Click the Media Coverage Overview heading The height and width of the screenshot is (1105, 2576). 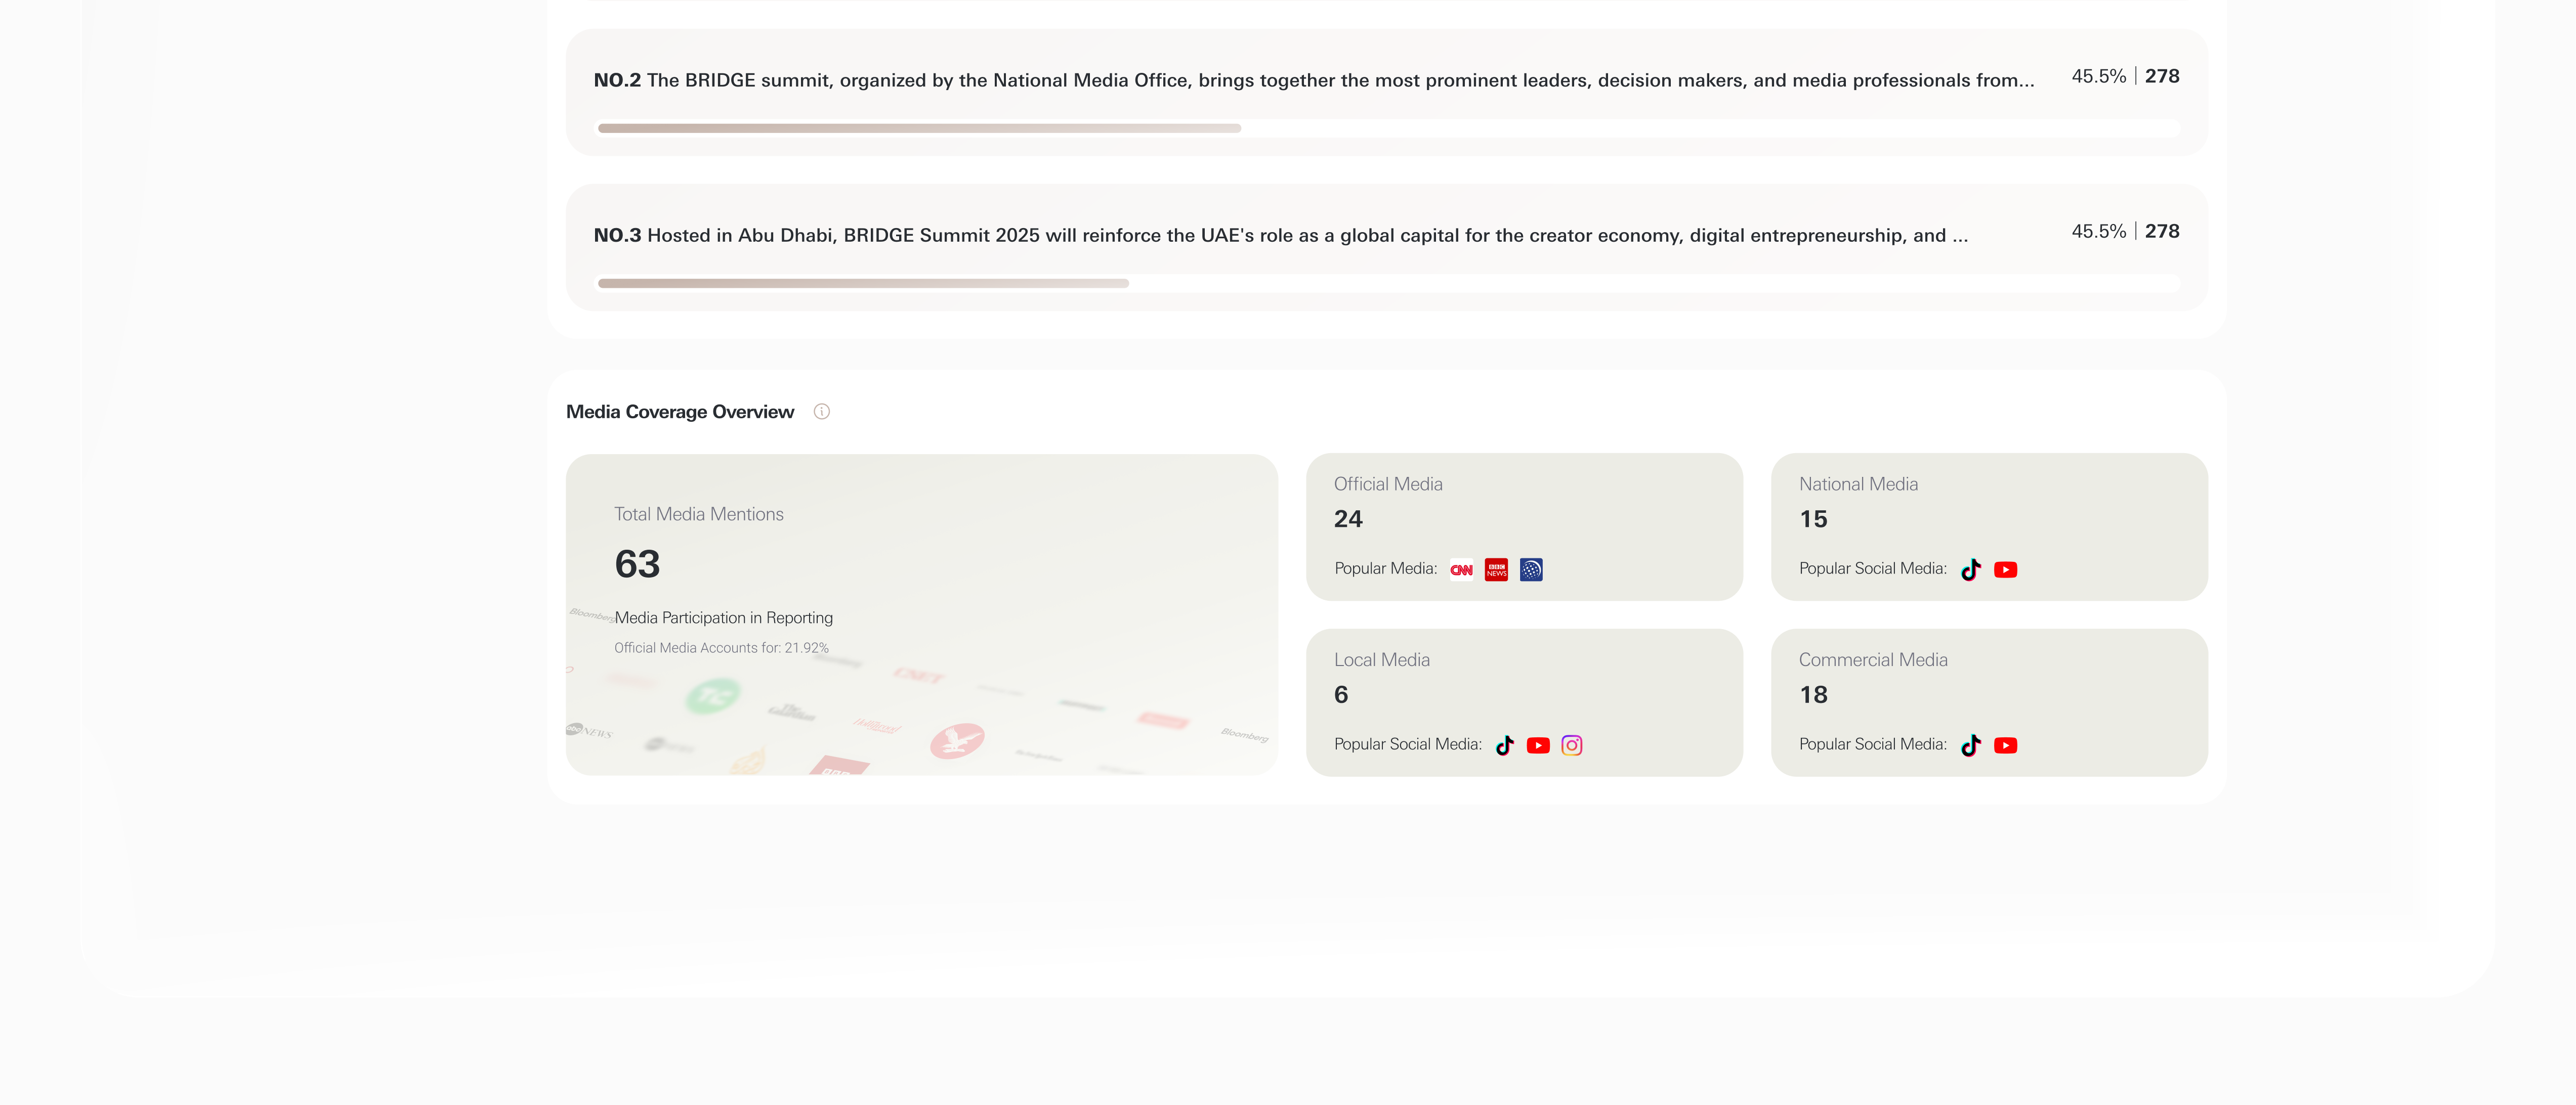coord(680,412)
